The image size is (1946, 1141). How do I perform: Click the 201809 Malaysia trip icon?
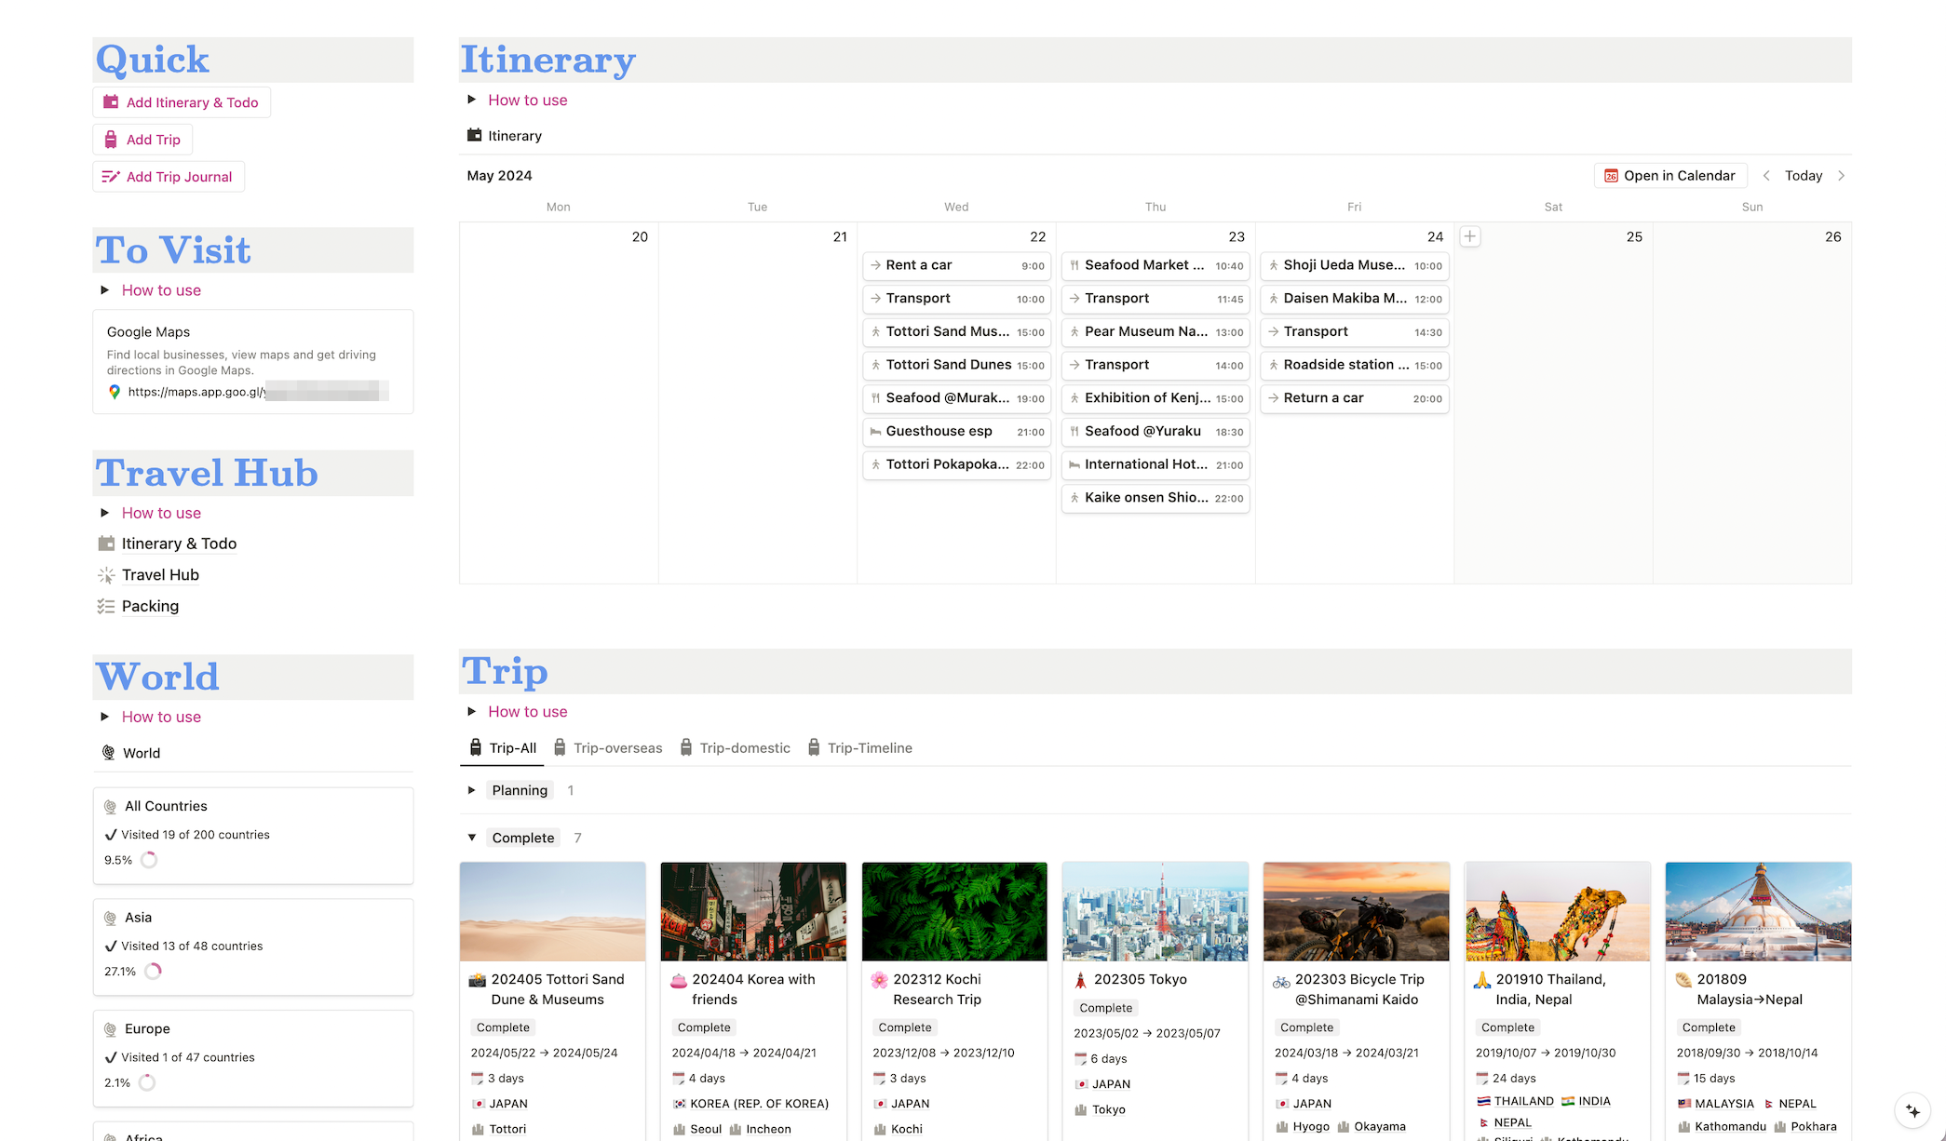point(1683,980)
